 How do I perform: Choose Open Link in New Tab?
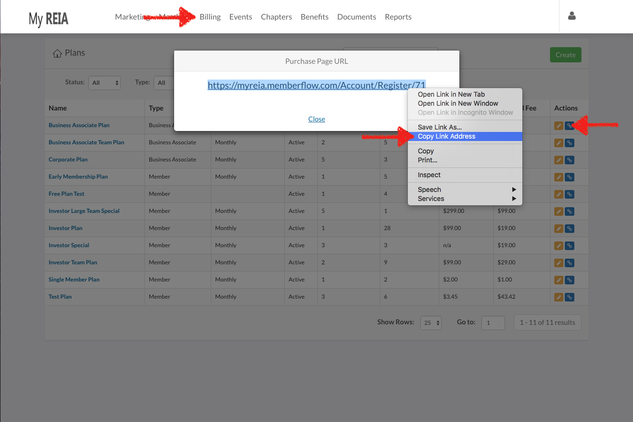coord(465,94)
